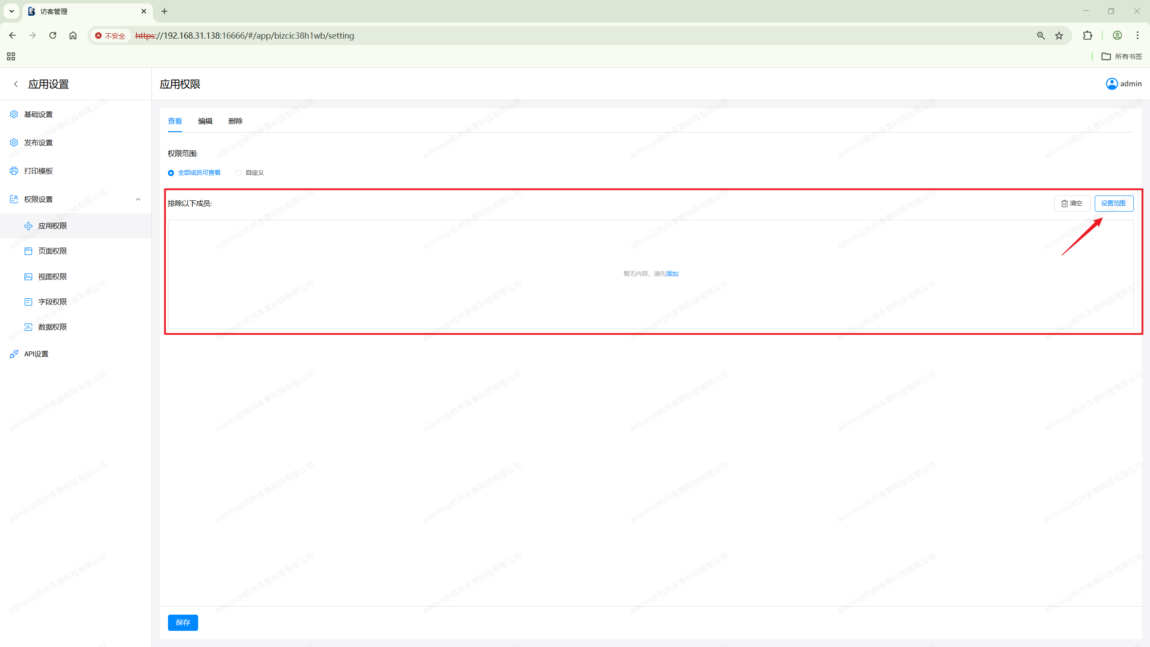Select the 全部成员可查看 radio option
The image size is (1150, 647).
[x=171, y=173]
